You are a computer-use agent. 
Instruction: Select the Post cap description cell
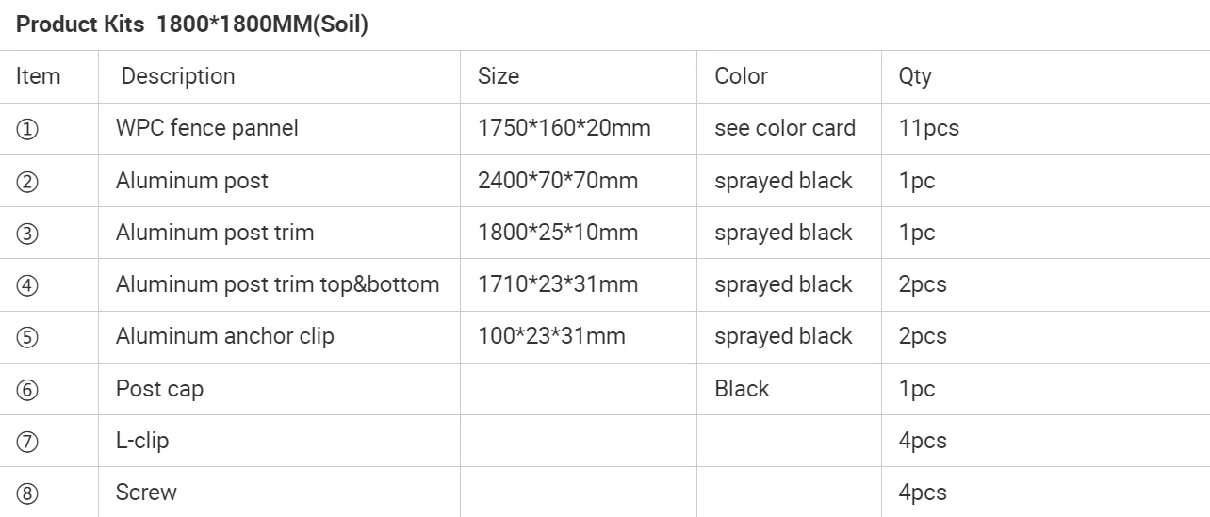click(x=159, y=389)
